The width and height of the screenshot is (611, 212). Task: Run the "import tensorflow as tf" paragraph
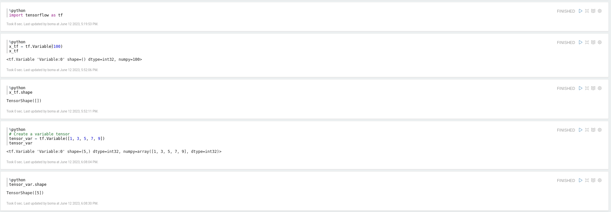[581, 11]
